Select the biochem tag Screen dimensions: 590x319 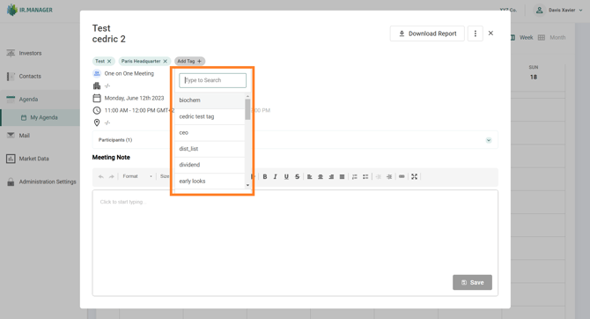coord(210,100)
